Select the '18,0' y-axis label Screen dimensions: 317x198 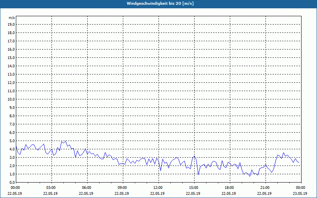point(11,33)
